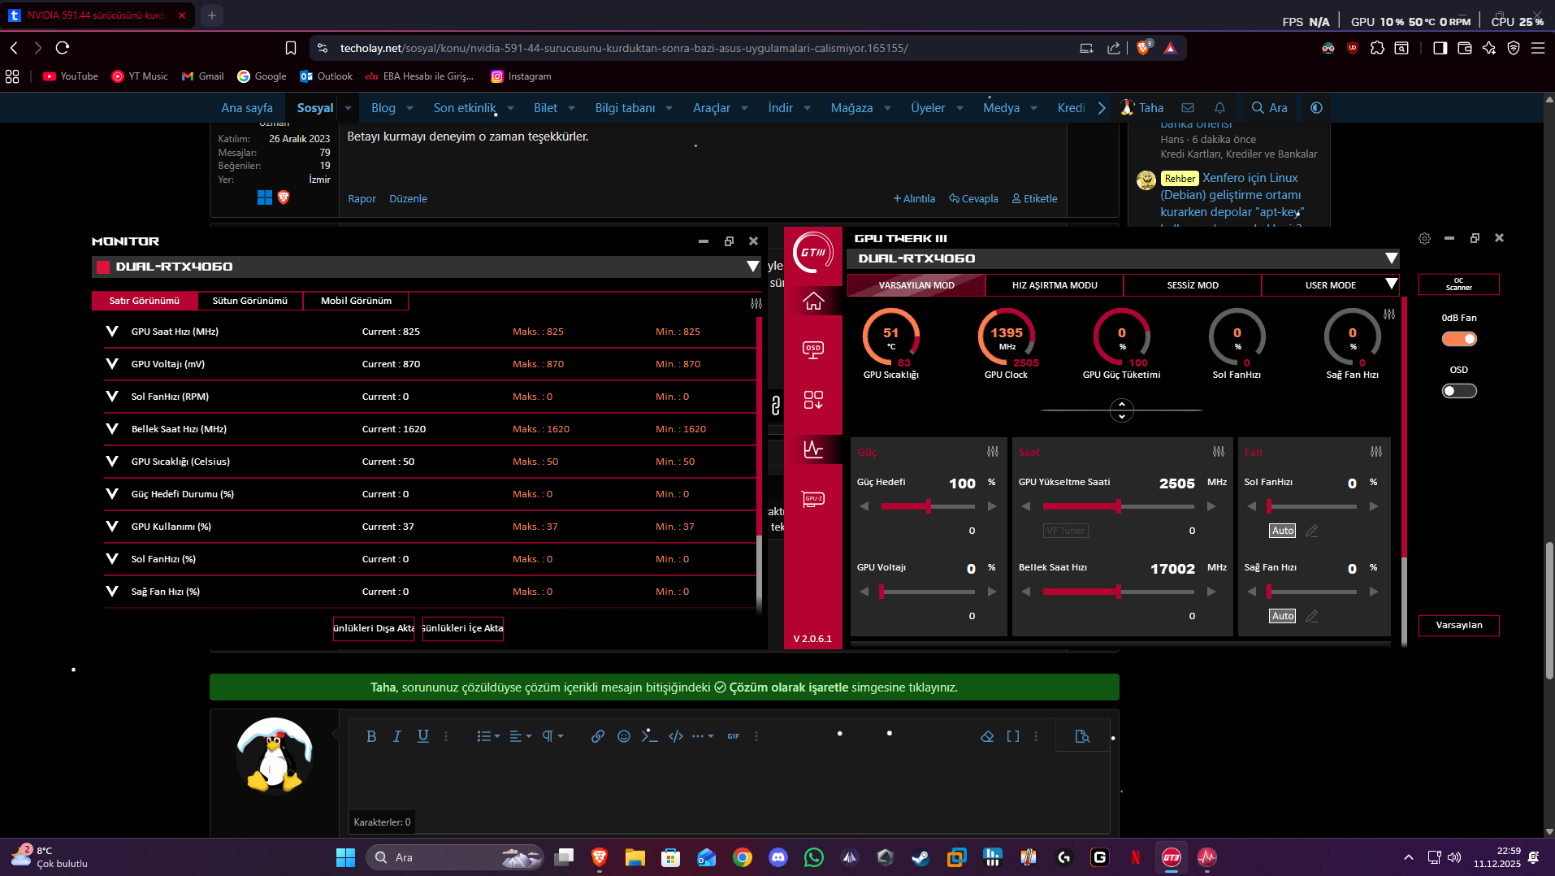1555x876 pixels.
Task: Open Güç panel adjustment sliders icon
Action: click(993, 452)
